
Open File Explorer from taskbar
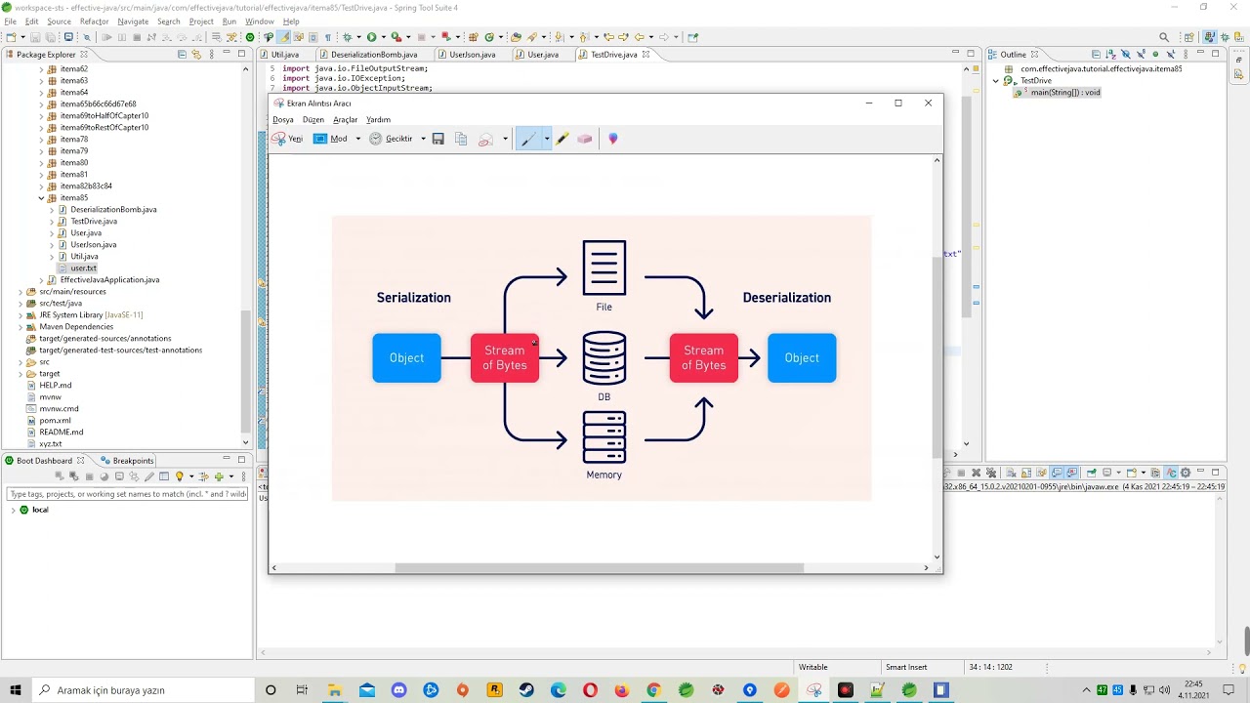pos(334,690)
